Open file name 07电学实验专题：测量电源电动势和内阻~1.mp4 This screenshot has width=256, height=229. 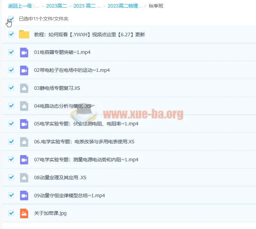tap(86, 160)
